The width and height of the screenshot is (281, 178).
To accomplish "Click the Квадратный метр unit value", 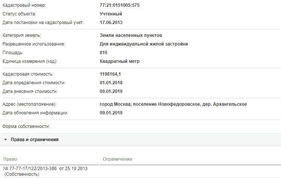I will tap(120, 61).
